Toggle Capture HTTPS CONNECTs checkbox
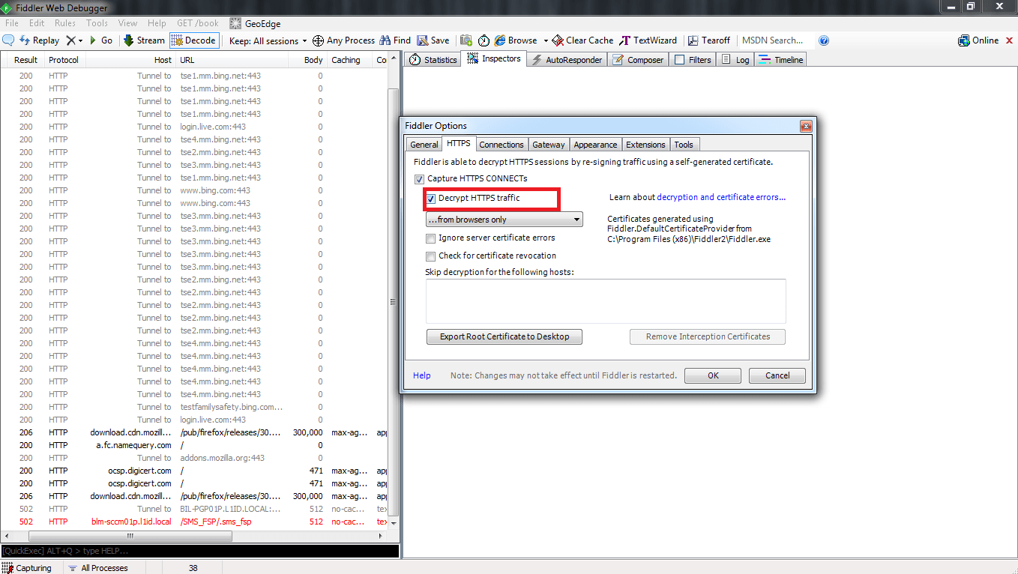The height and width of the screenshot is (574, 1018). pos(419,179)
